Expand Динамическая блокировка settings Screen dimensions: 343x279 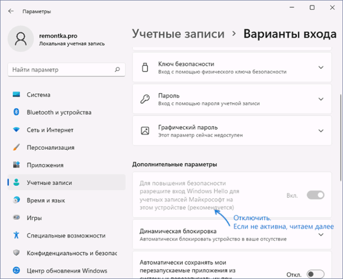tap(320, 234)
